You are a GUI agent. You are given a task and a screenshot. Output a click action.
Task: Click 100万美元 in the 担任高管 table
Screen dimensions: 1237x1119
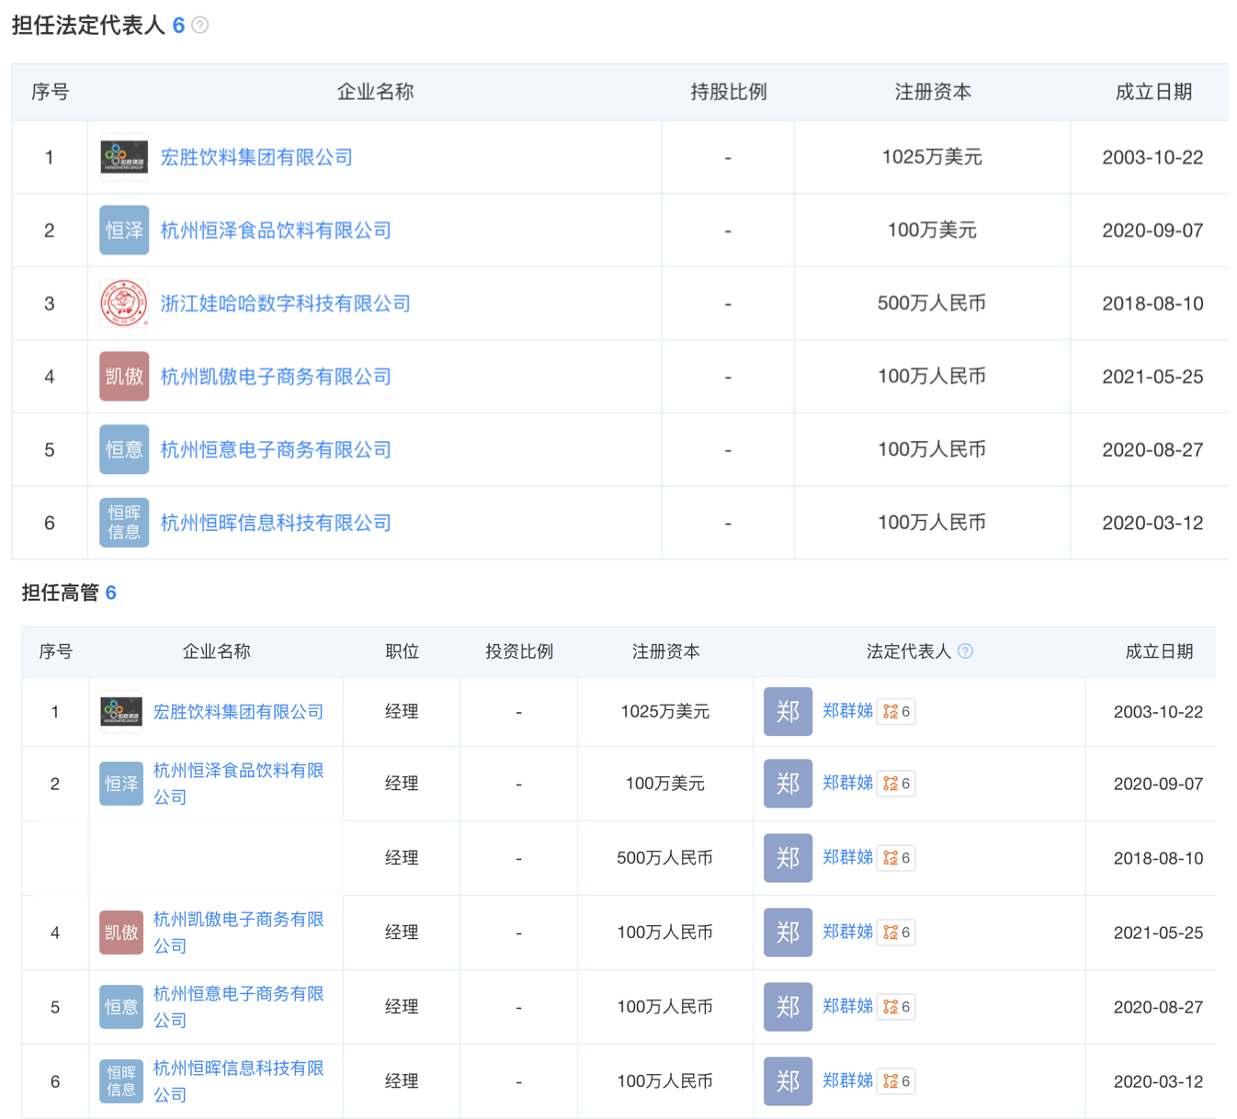tap(665, 784)
